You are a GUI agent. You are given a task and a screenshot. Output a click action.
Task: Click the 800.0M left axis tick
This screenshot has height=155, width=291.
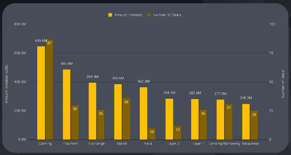(x=20, y=24)
